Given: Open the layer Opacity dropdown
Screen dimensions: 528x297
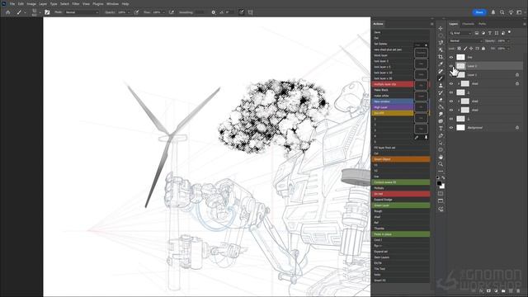Looking at the screenshot, I should coord(508,40).
